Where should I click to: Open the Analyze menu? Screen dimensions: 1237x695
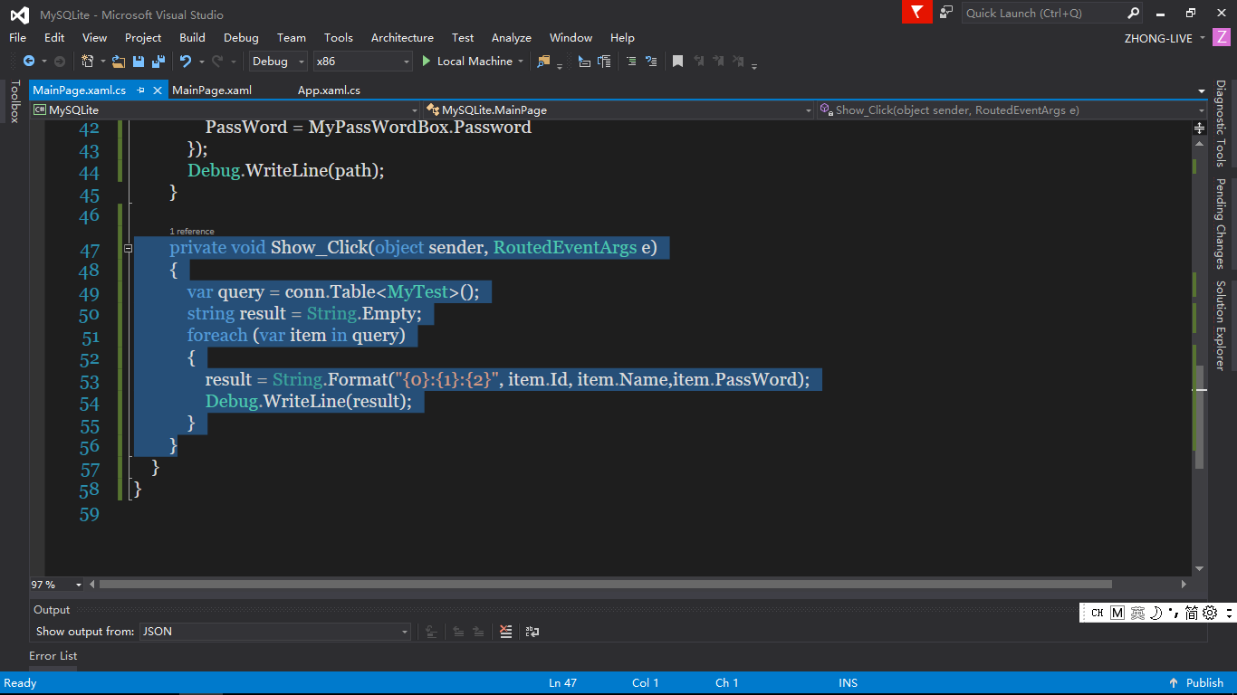(x=511, y=38)
